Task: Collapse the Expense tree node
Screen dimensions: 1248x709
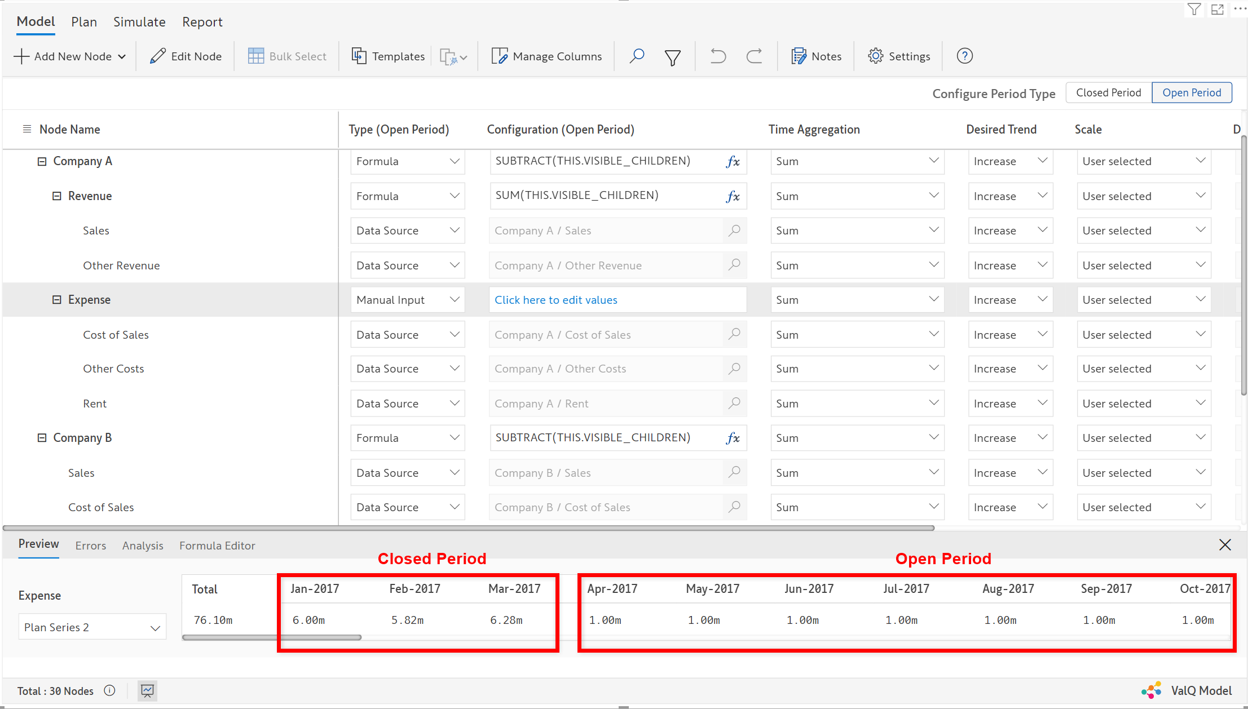Action: coord(56,300)
